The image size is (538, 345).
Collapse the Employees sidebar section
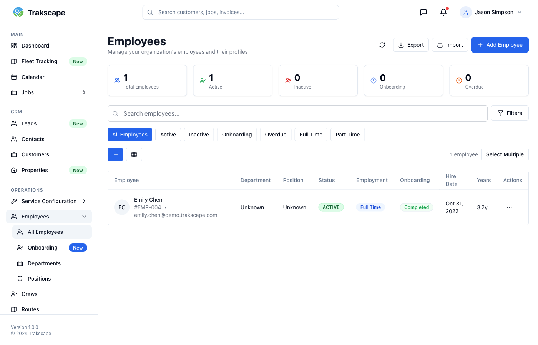48,217
